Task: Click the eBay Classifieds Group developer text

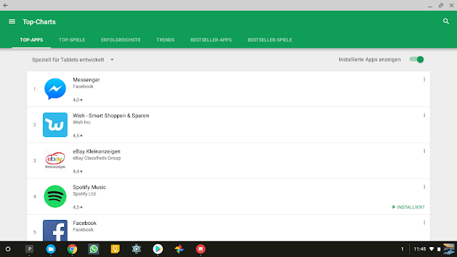Action: coord(97,158)
